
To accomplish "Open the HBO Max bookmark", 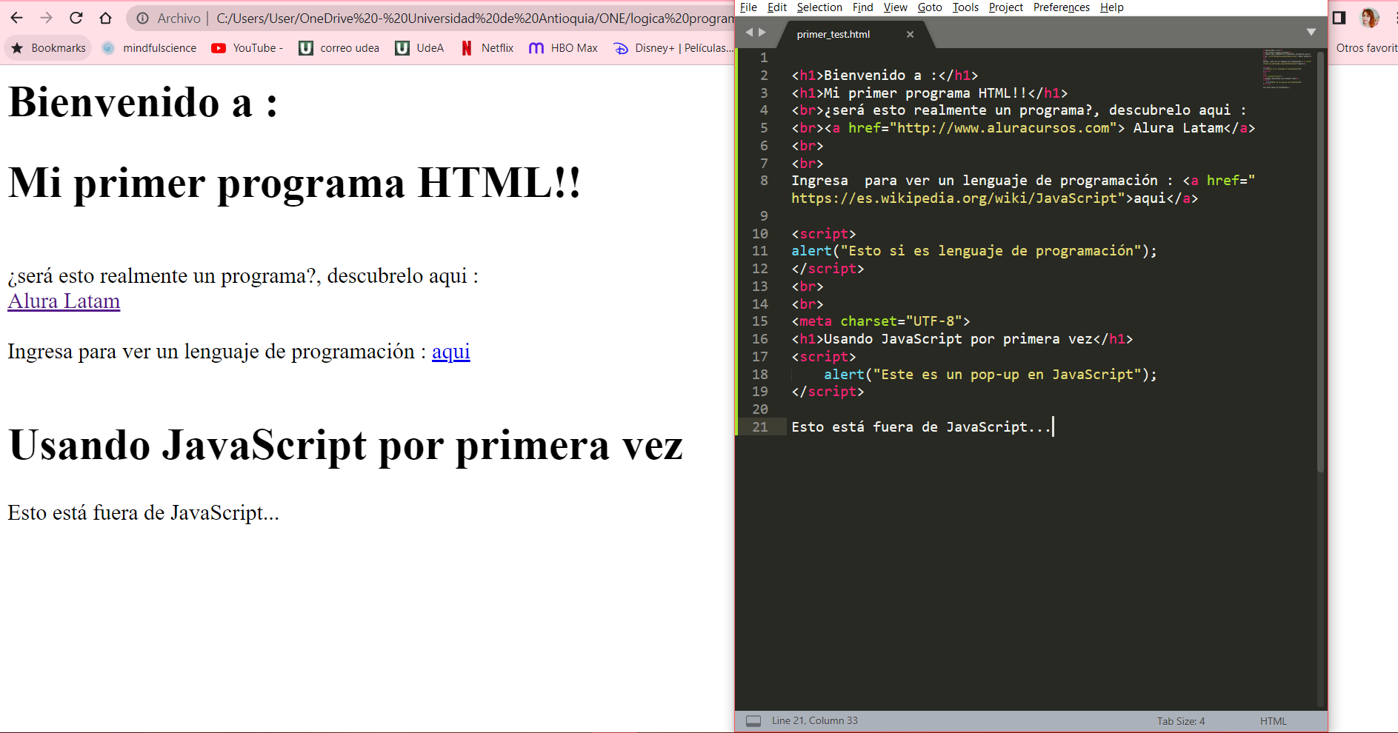I will [563, 48].
